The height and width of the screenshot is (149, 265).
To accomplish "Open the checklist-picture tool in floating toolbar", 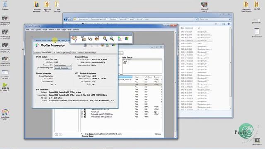I will (x=83, y=38).
